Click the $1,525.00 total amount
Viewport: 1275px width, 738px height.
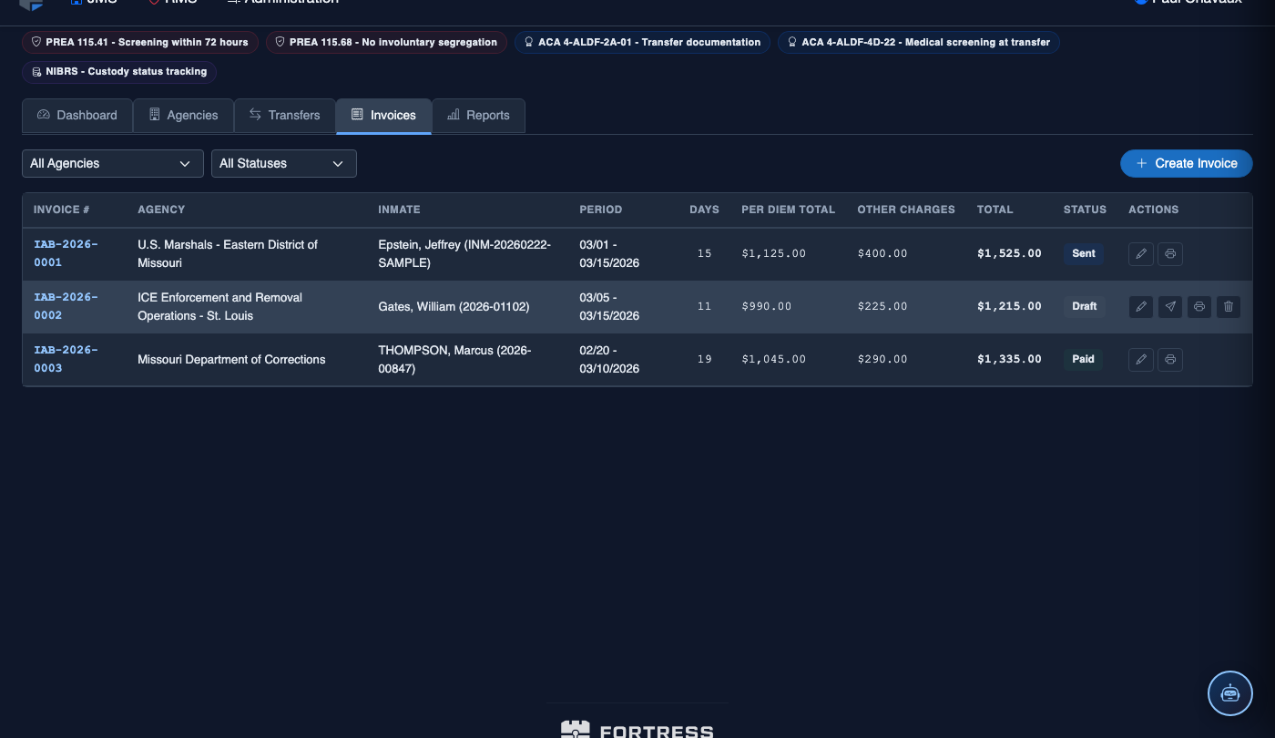(x=1009, y=254)
